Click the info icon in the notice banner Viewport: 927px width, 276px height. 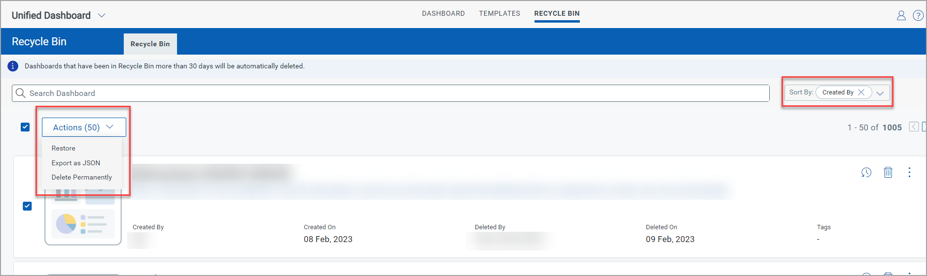[x=13, y=66]
